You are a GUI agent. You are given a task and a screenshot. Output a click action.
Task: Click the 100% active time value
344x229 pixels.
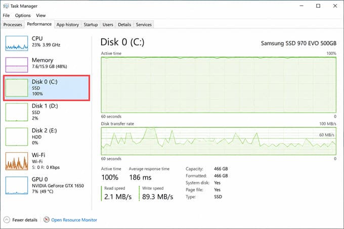click(110, 177)
